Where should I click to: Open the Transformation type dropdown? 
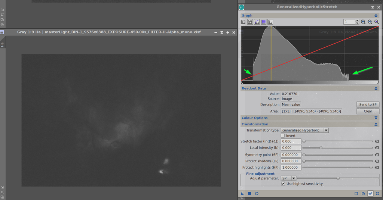[304, 130]
